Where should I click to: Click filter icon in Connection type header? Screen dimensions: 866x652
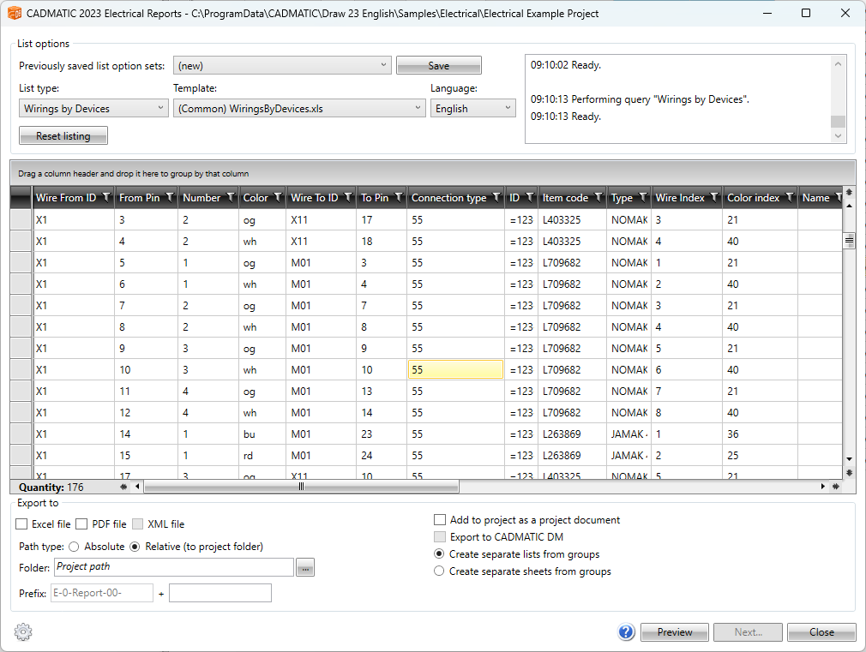(x=494, y=197)
